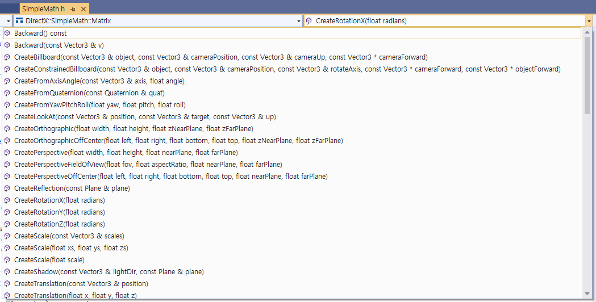Choose the CreateConstrainedBillboard member entry
The image size is (596, 302).
pos(292,69)
